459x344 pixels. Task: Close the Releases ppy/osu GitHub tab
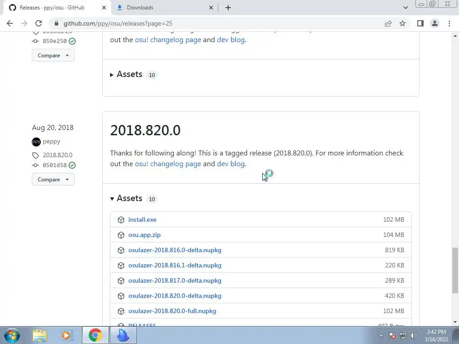(x=104, y=8)
